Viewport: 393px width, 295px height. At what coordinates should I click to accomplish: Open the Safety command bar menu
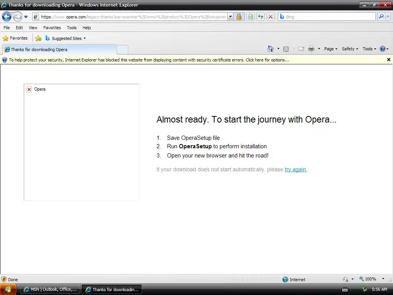(350, 49)
